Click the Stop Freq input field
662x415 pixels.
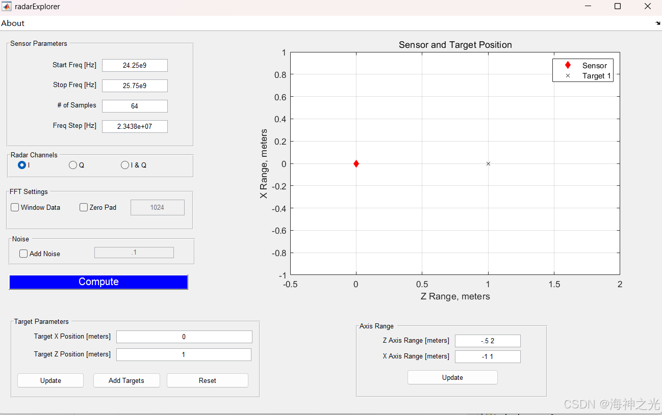click(135, 86)
